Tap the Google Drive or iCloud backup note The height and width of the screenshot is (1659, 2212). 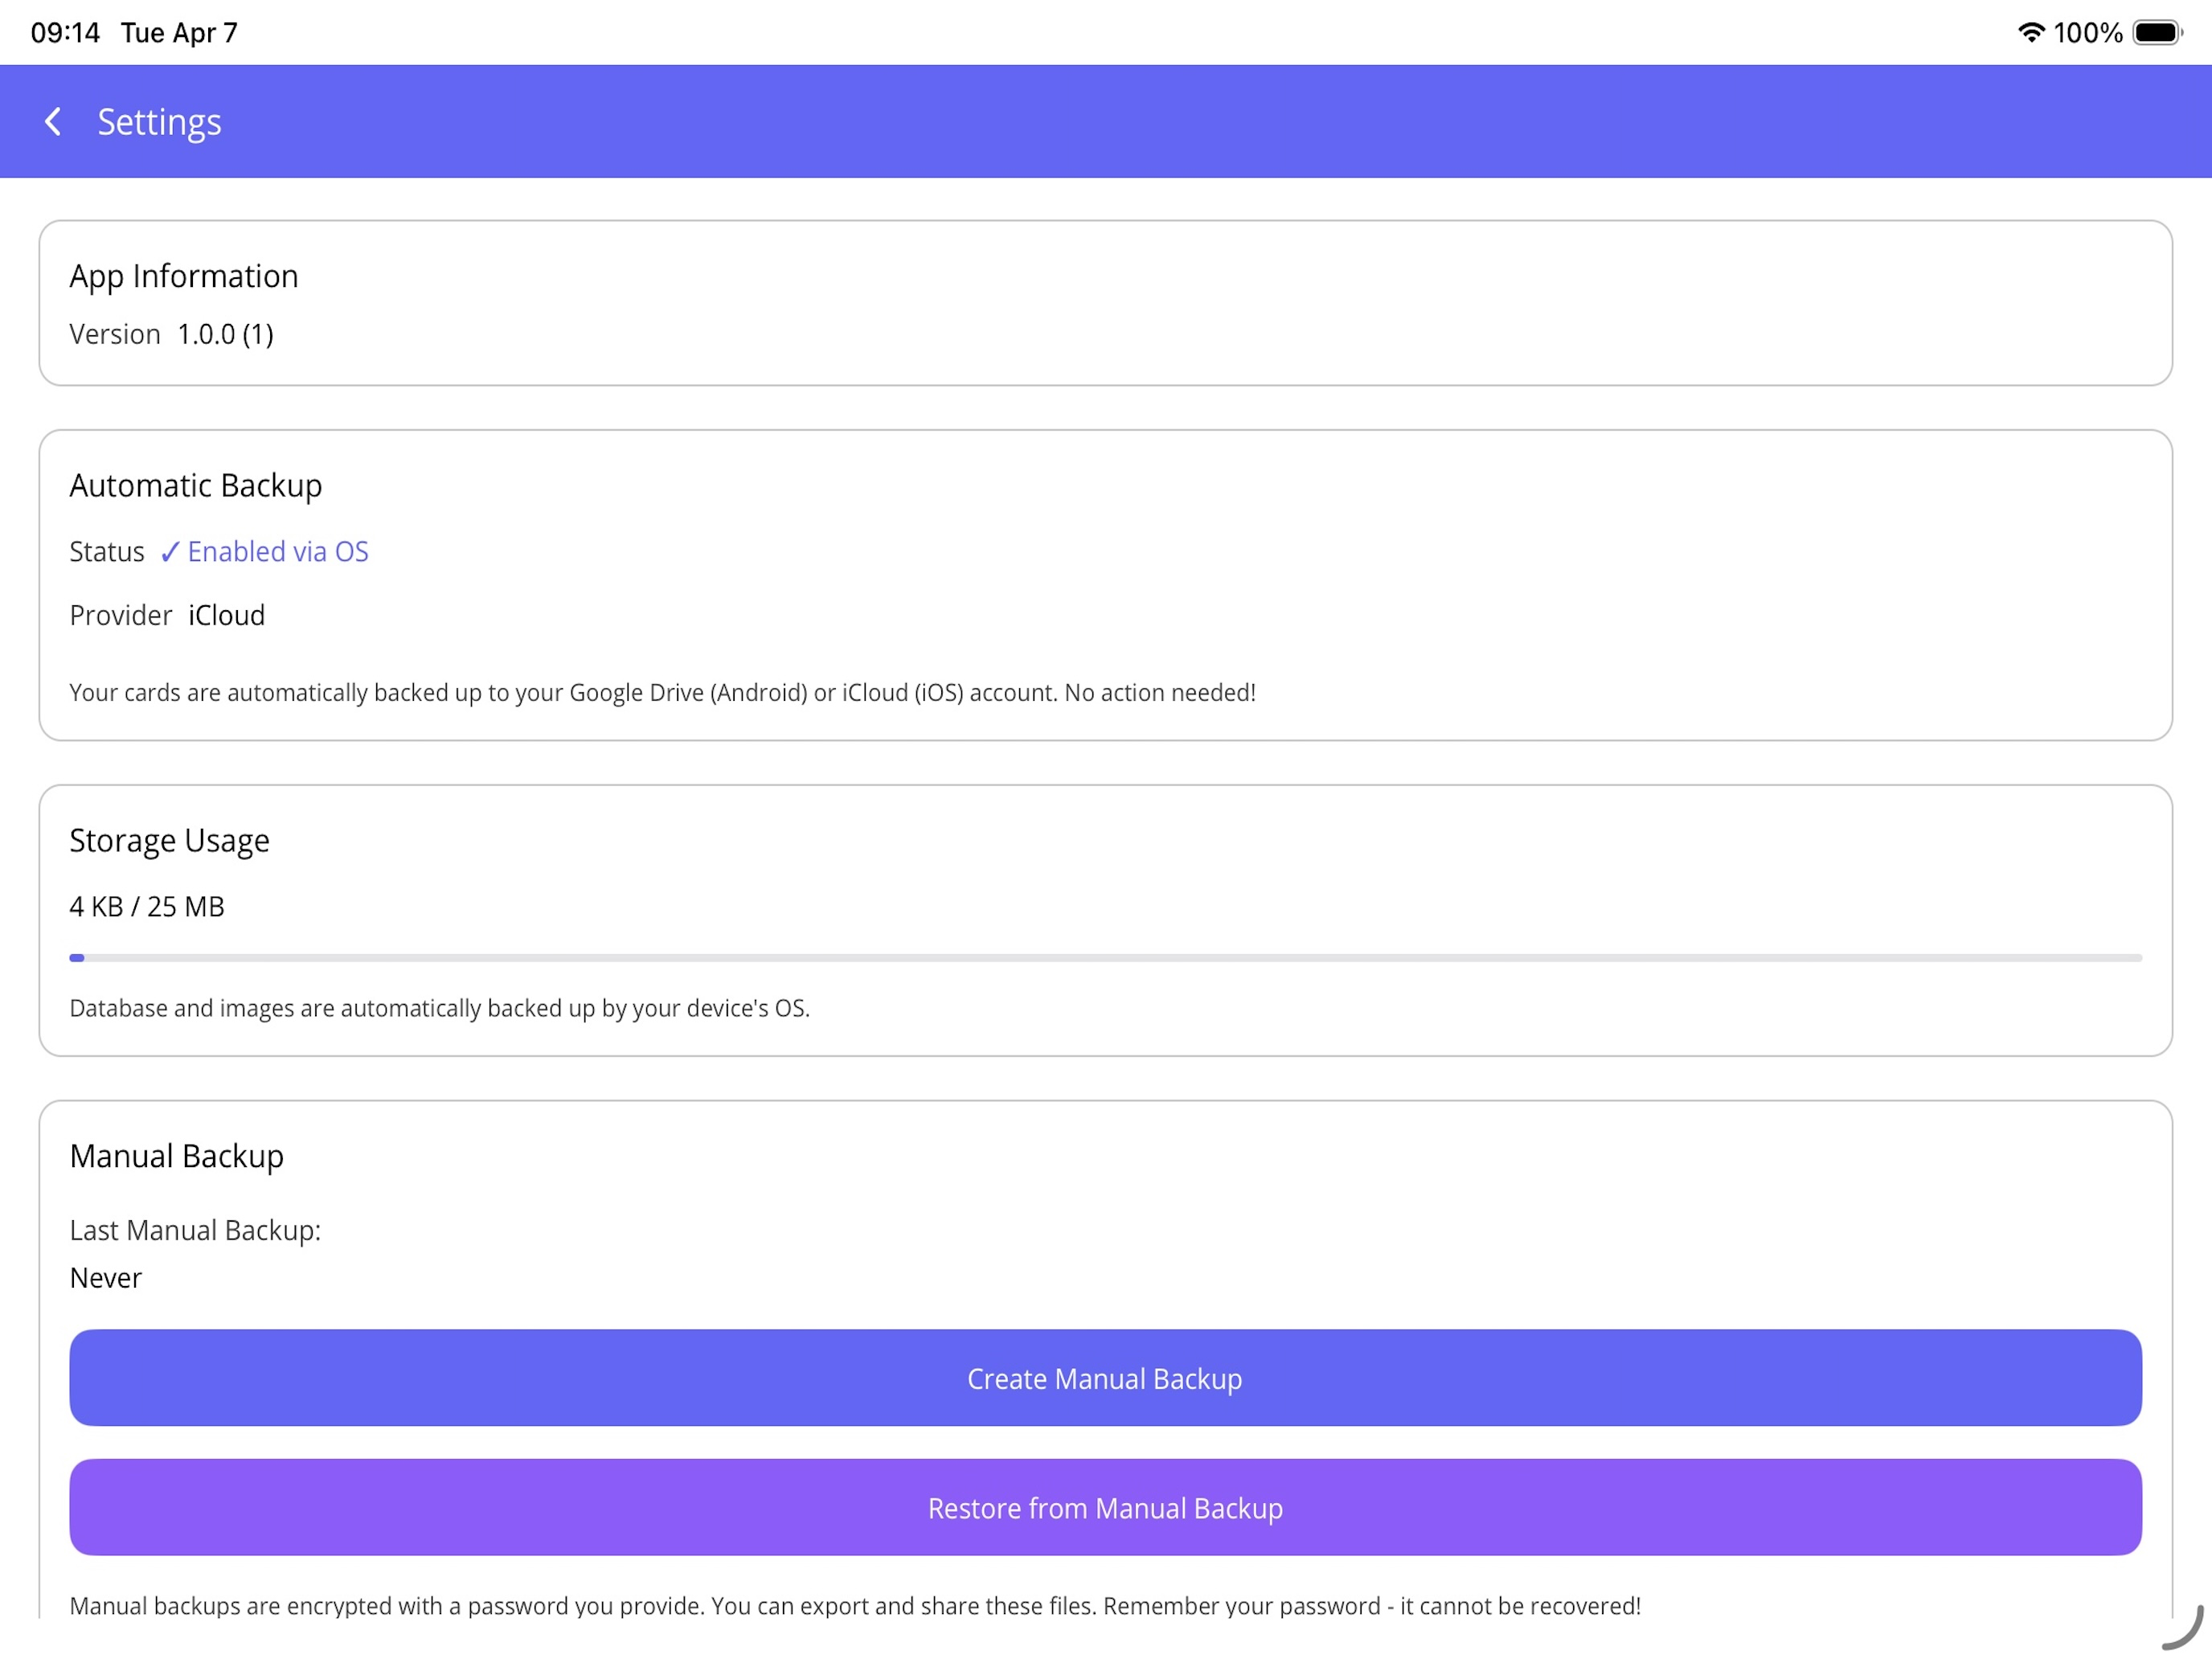coord(662,692)
